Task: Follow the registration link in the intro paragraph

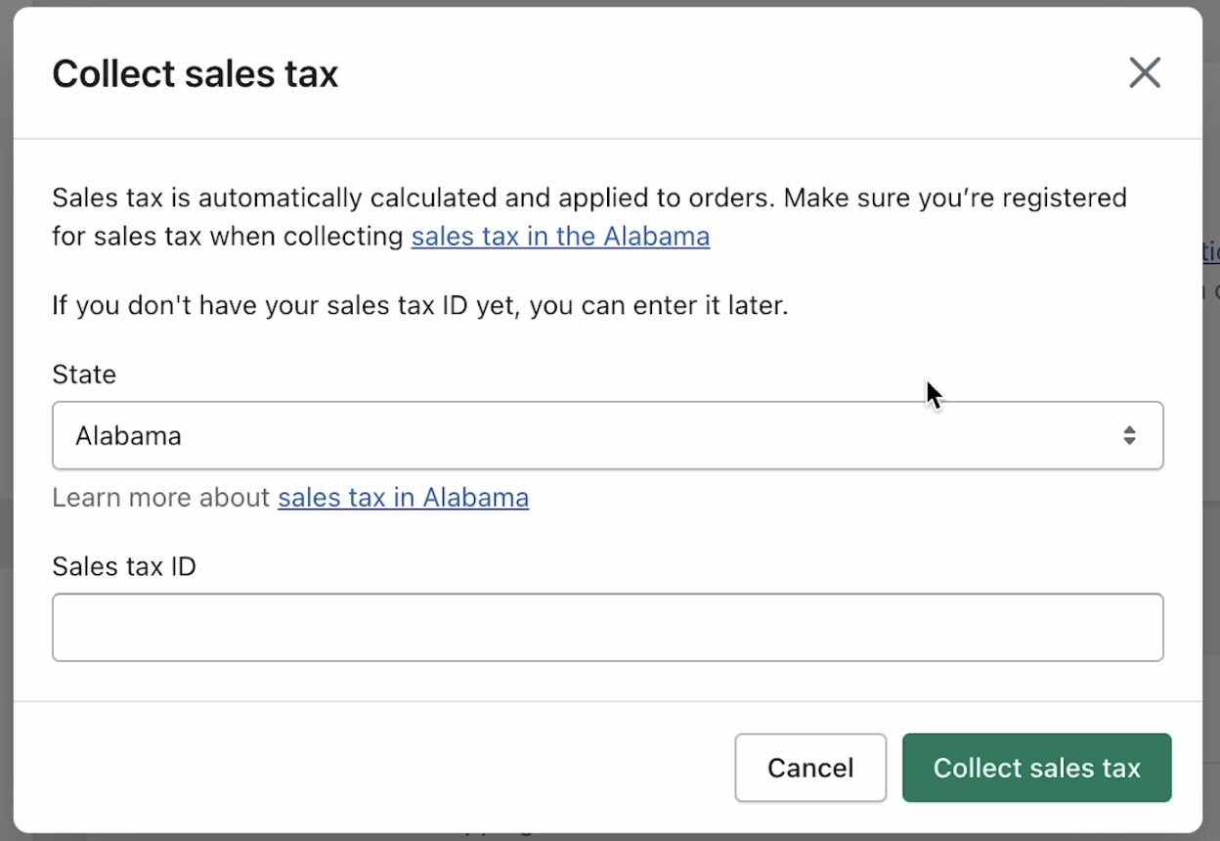Action: tap(559, 236)
